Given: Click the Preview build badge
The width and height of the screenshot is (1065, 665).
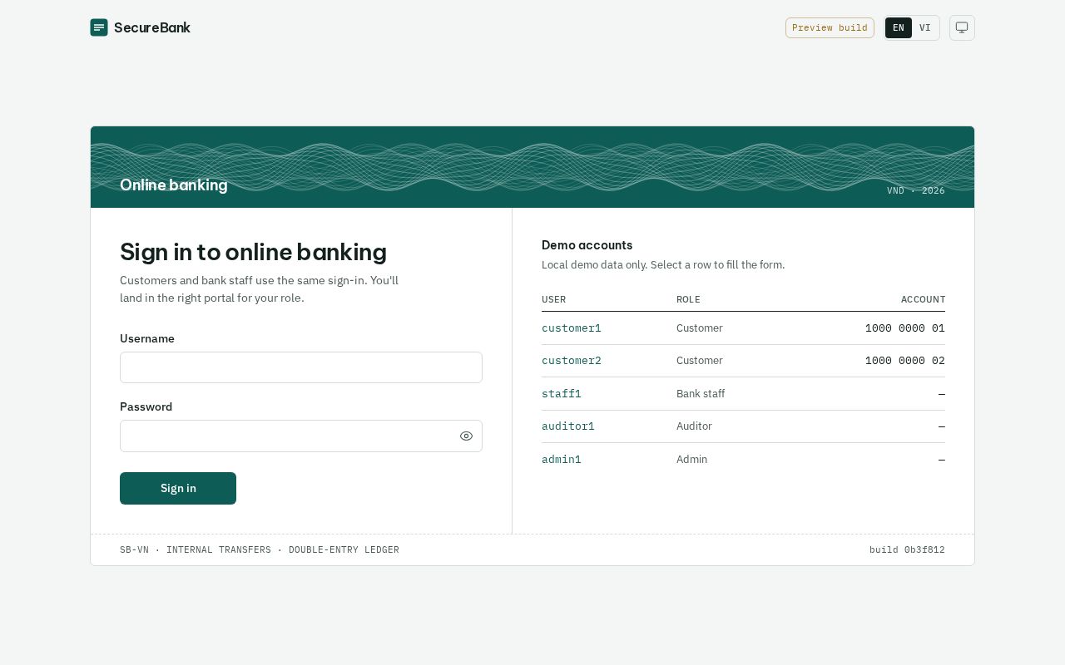Looking at the screenshot, I should (x=830, y=27).
